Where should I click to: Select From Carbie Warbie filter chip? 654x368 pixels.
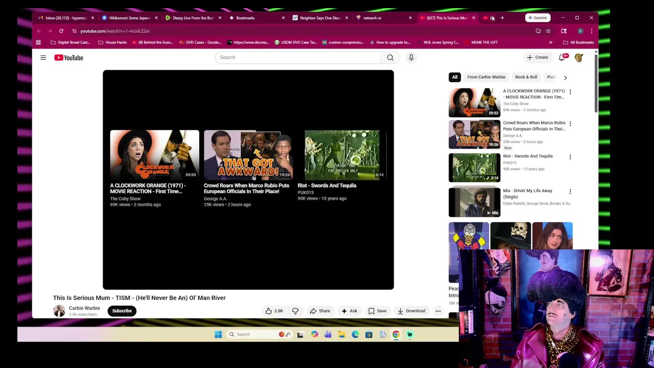[x=486, y=77]
